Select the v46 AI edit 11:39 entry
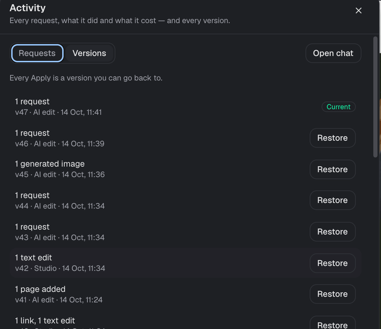This screenshot has width=381, height=329. pos(185,138)
